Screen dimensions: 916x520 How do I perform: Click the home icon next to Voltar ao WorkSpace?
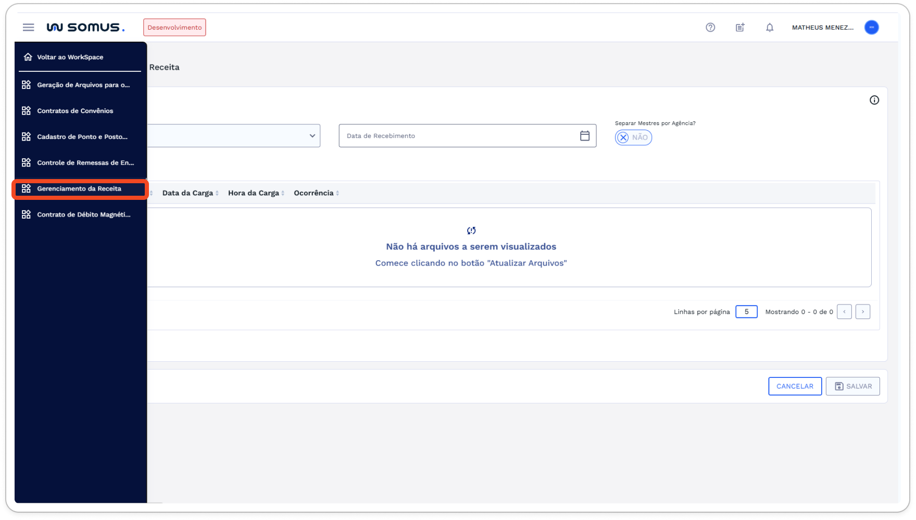coord(27,57)
